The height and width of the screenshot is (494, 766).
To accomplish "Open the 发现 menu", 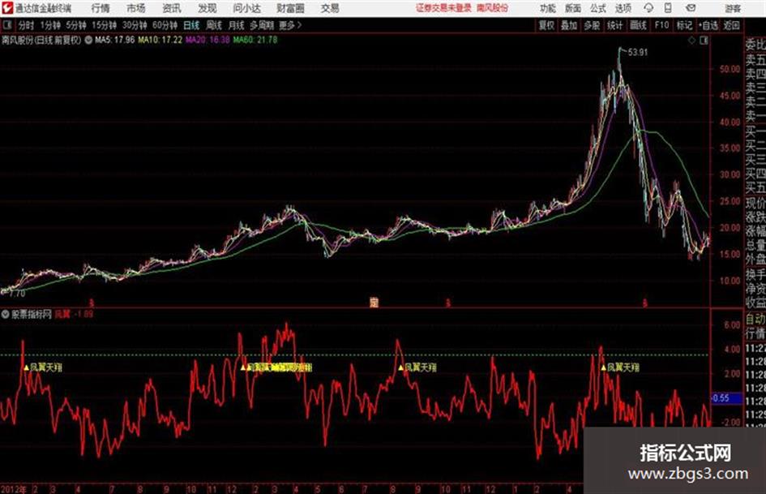I will tap(207, 8).
